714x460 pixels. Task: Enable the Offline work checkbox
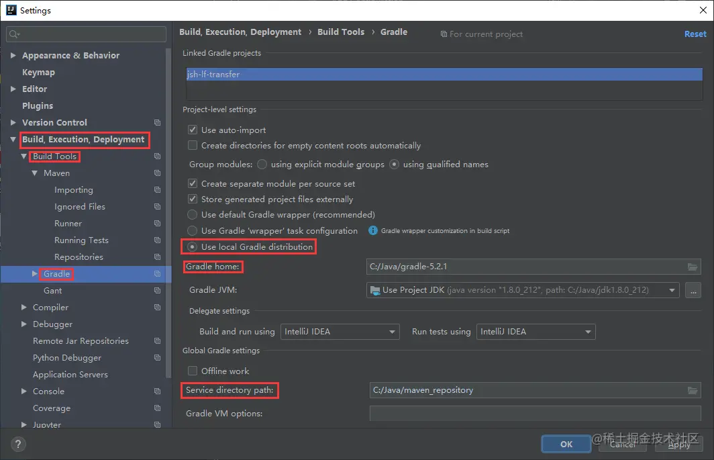[193, 371]
